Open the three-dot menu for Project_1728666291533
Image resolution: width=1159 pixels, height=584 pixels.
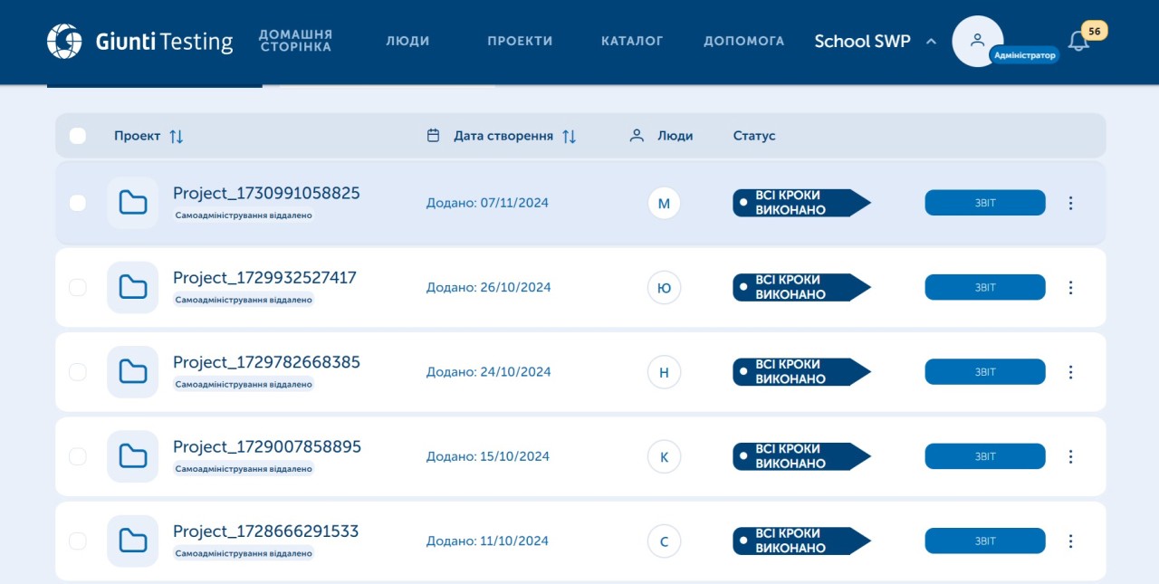coord(1070,541)
